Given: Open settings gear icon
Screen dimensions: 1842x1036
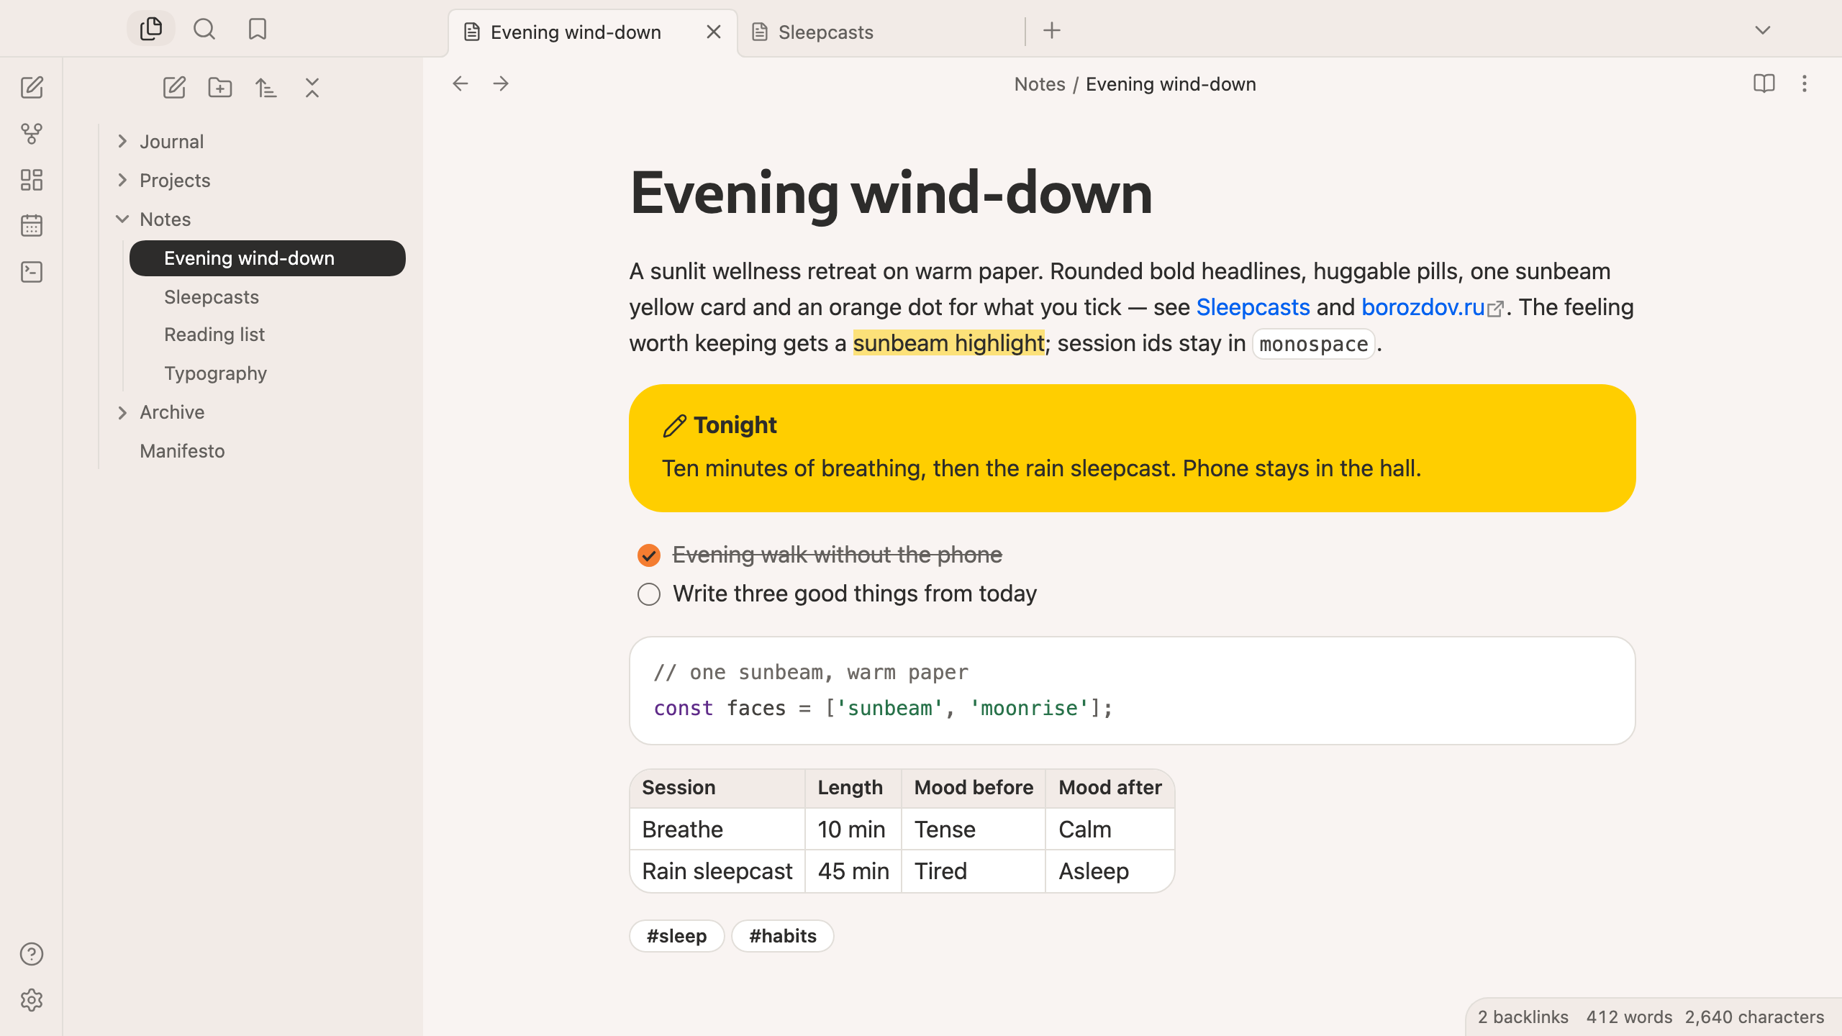Looking at the screenshot, I should pos(32,1000).
